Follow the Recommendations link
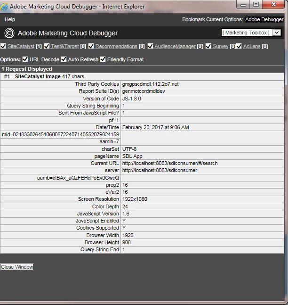 (116, 46)
